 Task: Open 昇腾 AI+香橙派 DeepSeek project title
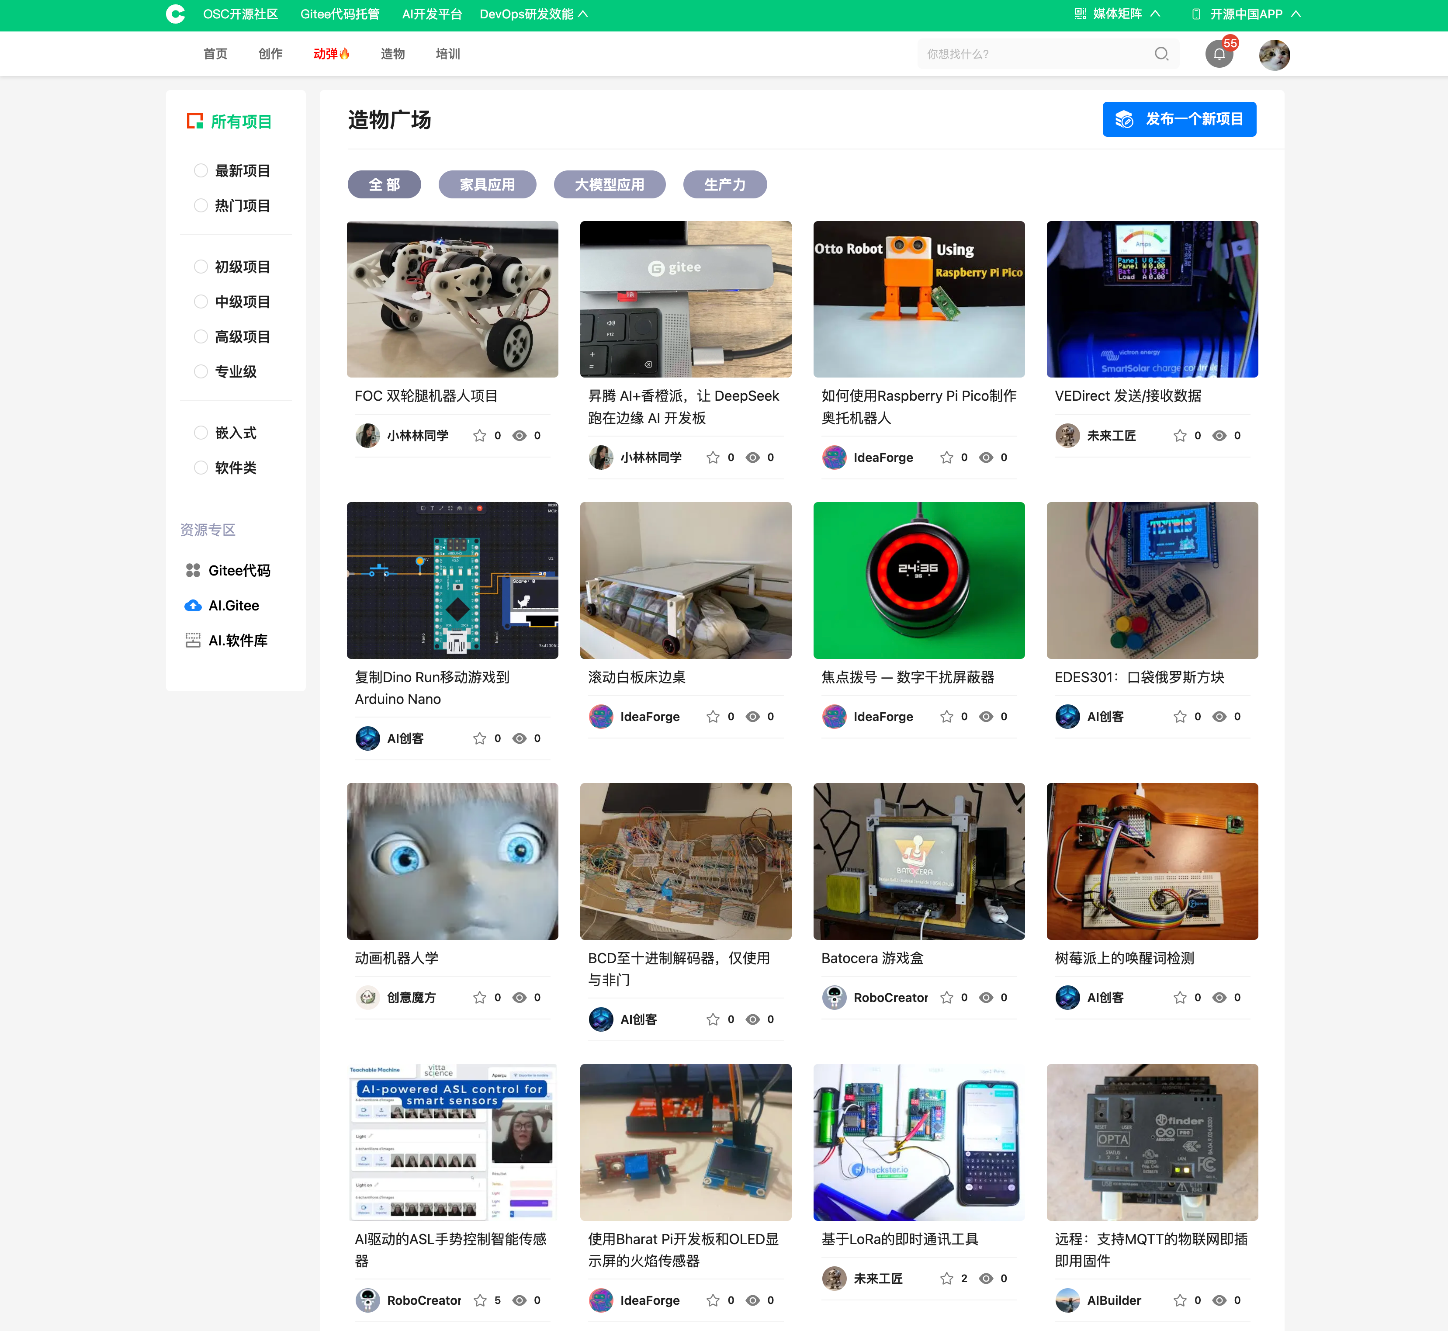click(x=683, y=407)
